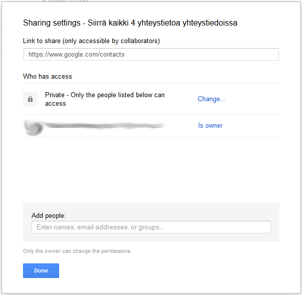This screenshot has height=295, width=302.
Task: Open the Change… access link
Action: 211,99
